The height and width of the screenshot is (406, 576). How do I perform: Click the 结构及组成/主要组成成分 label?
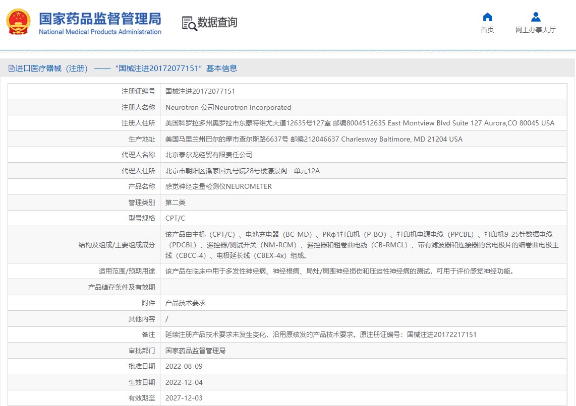tap(117, 245)
